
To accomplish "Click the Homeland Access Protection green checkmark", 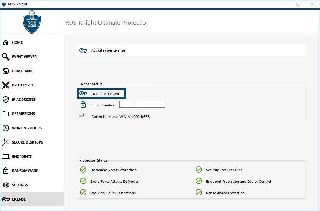I will tap(83, 169).
